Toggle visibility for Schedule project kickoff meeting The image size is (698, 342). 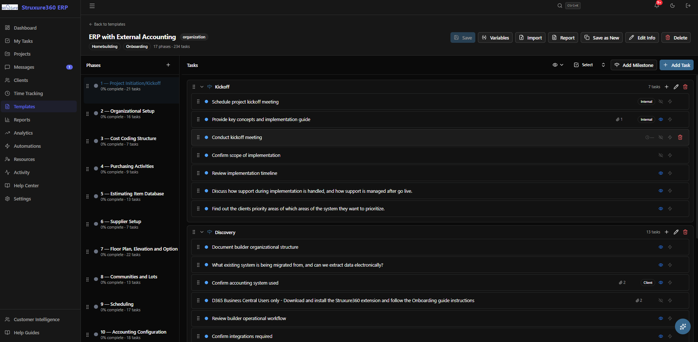[661, 102]
